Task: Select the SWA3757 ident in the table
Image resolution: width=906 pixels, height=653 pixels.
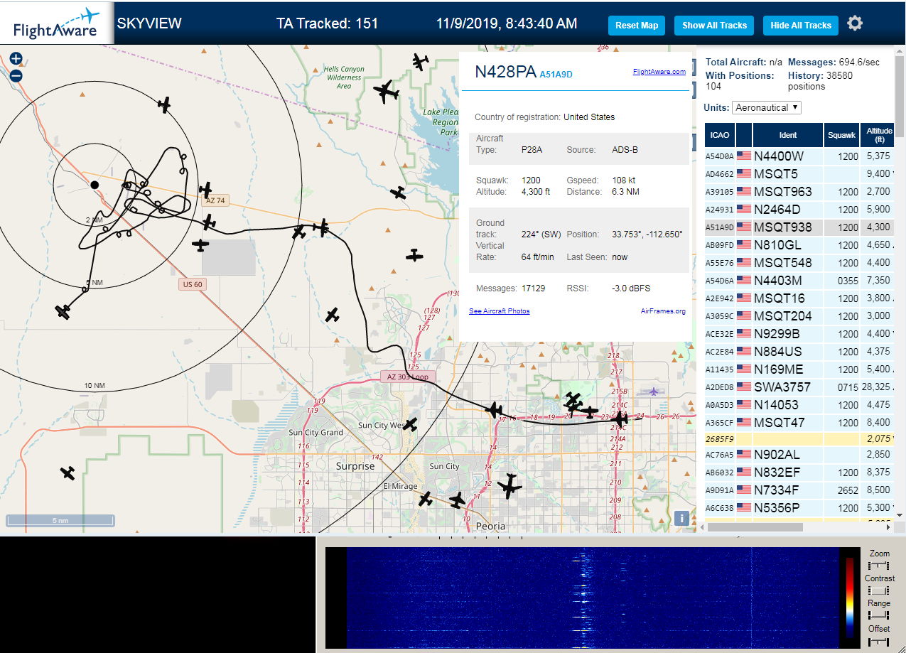Action: click(x=782, y=387)
